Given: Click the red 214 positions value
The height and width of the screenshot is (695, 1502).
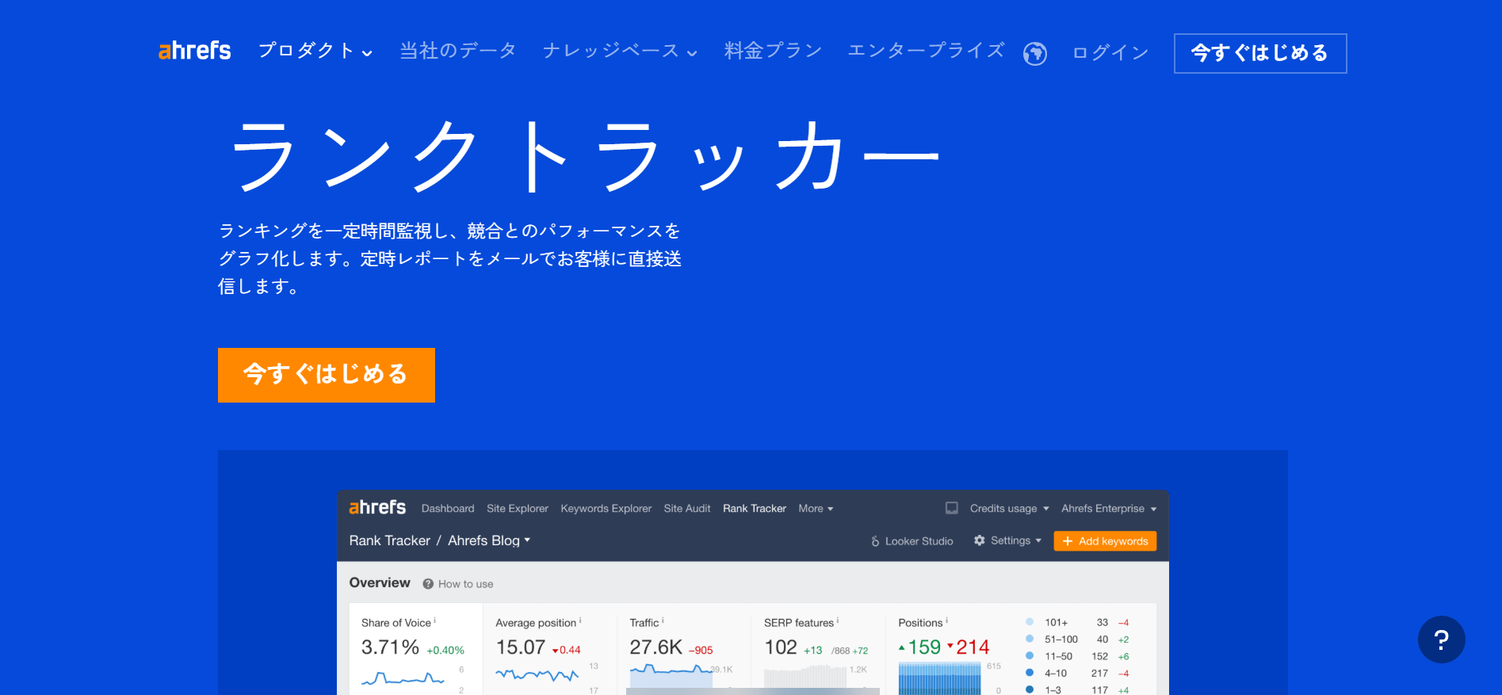Looking at the screenshot, I should point(973,647).
